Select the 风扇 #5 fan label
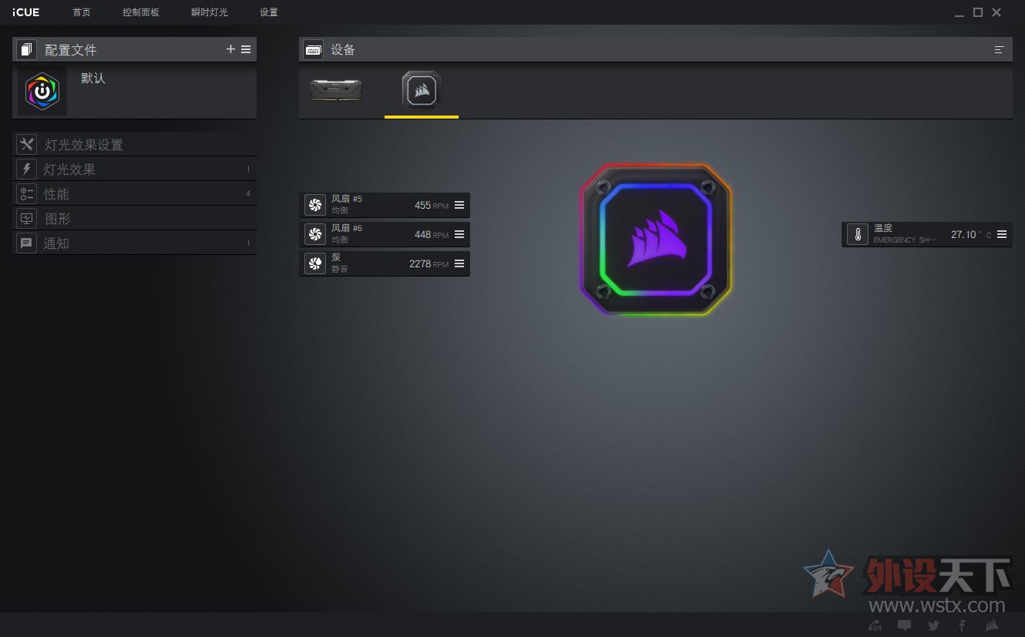The width and height of the screenshot is (1025, 637). [x=347, y=199]
